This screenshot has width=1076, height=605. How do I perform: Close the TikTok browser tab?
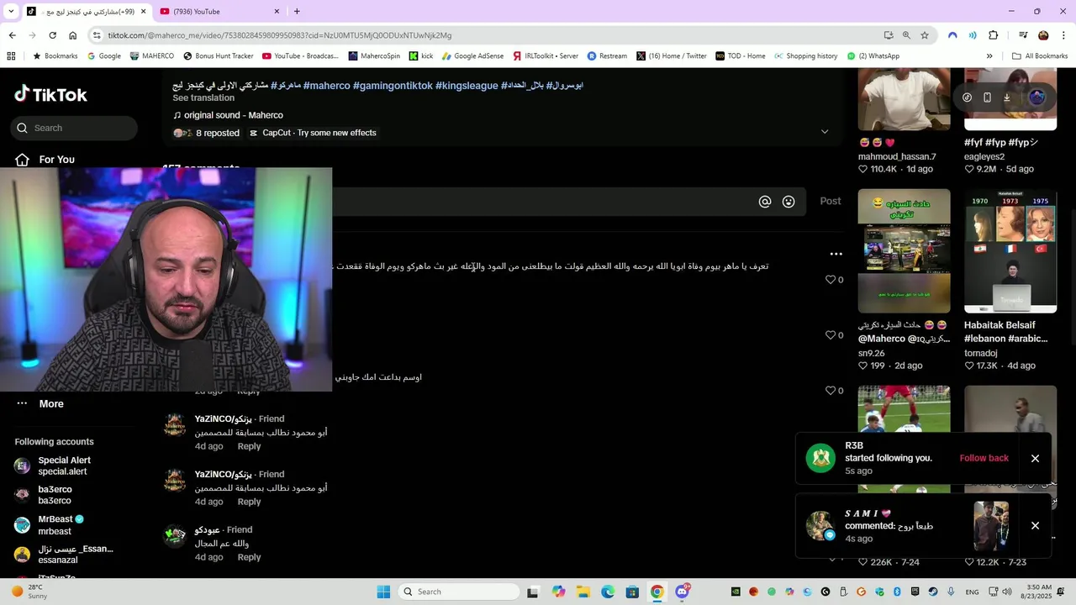point(143,11)
